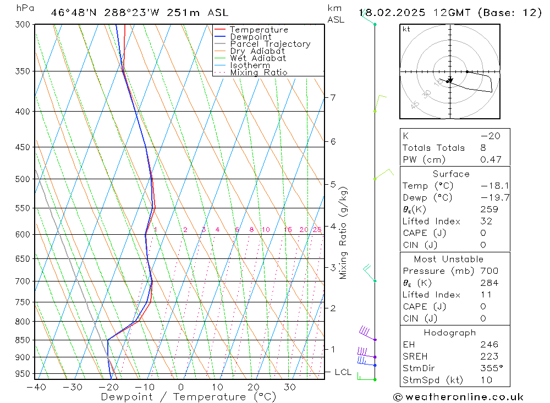
Task: Click the Totals Totals value 8
Action: pyautogui.click(x=483, y=148)
